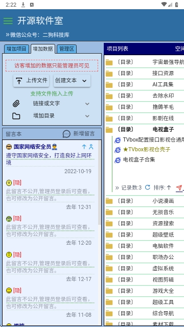This screenshot has height=327, width=184.
Task: Click browser icon beside ★TVbox影视仓壳子
Action: (118, 150)
